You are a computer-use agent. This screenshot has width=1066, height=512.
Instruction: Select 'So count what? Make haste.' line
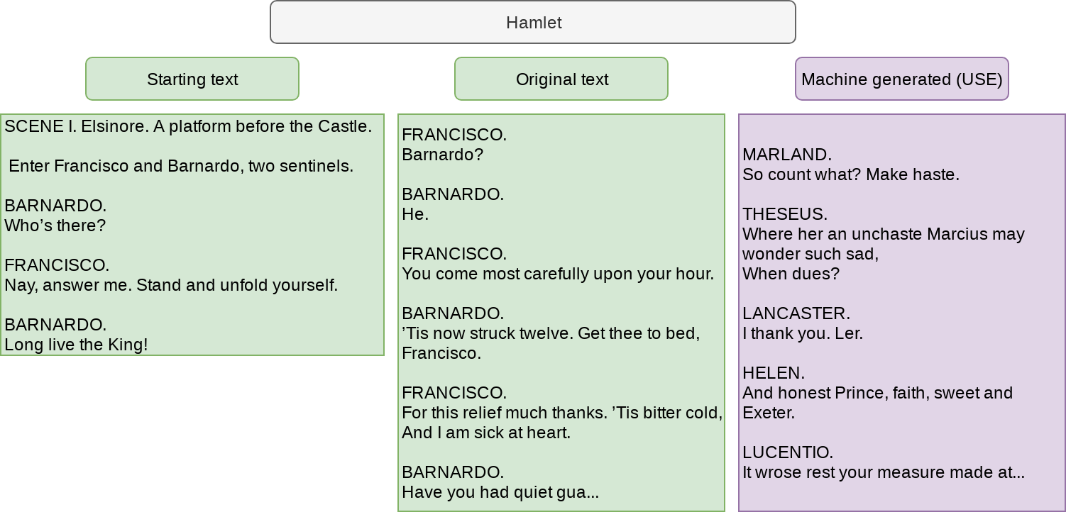(851, 175)
